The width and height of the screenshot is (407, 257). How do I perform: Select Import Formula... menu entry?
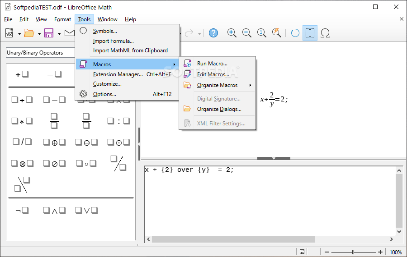point(128,41)
